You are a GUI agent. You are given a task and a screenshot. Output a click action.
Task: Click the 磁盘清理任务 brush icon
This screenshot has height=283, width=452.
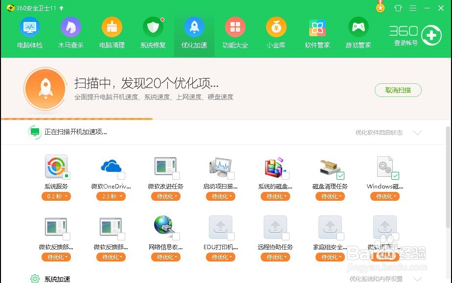click(329, 167)
